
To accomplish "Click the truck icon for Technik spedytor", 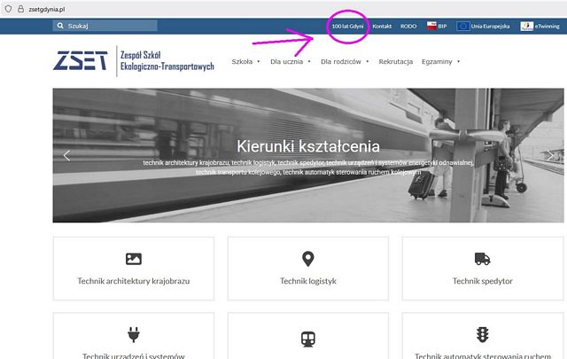I will 482,259.
